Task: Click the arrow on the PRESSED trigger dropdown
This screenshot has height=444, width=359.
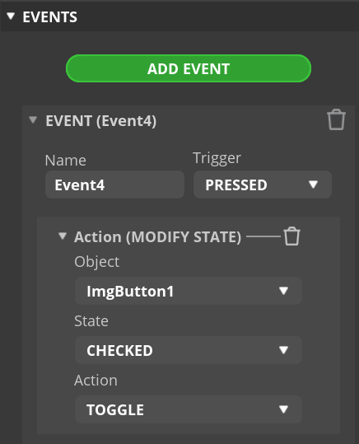Action: (313, 185)
